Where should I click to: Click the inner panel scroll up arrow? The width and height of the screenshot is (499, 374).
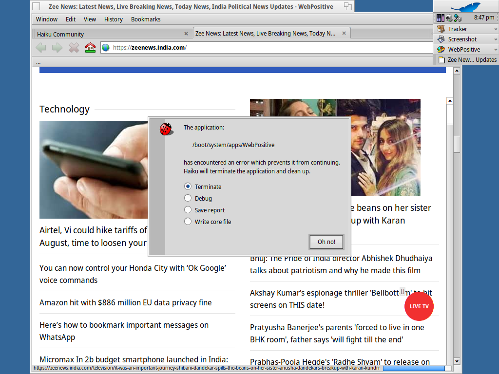pyautogui.click(x=450, y=101)
